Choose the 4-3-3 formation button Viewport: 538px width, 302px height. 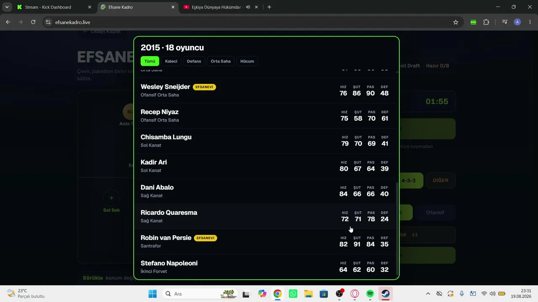(408, 180)
